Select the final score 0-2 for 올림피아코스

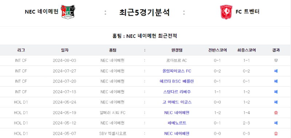point(247,71)
